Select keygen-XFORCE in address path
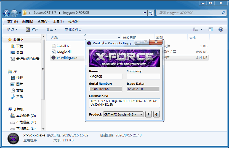Screen dimensions: 229x148 (76, 13)
